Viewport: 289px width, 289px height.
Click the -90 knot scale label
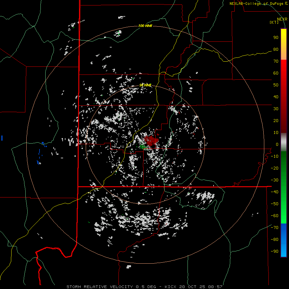pos(275,251)
